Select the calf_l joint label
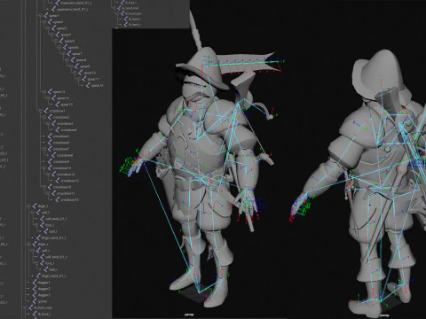The width and height of the screenshot is (426, 319). pyautogui.click(x=45, y=213)
